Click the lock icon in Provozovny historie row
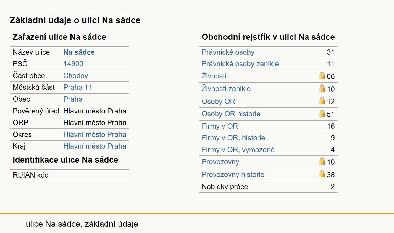 click(322, 174)
